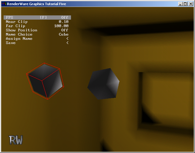Click the application icon in the title bar
195x153 pixels.
coord(4,4)
